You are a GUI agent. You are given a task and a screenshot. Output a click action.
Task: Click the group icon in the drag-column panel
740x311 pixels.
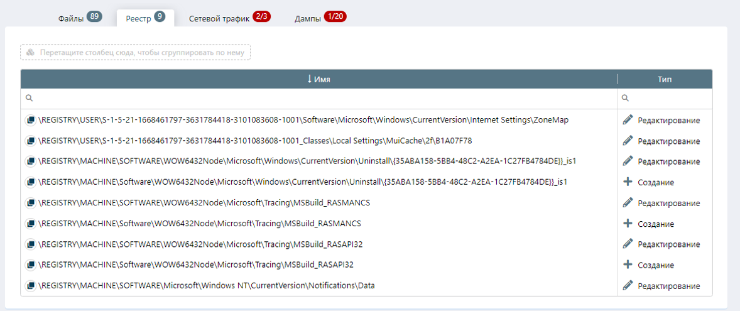pyautogui.click(x=31, y=53)
